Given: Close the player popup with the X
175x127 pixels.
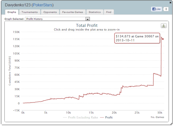Looking at the screenshot, I should 170,2.
